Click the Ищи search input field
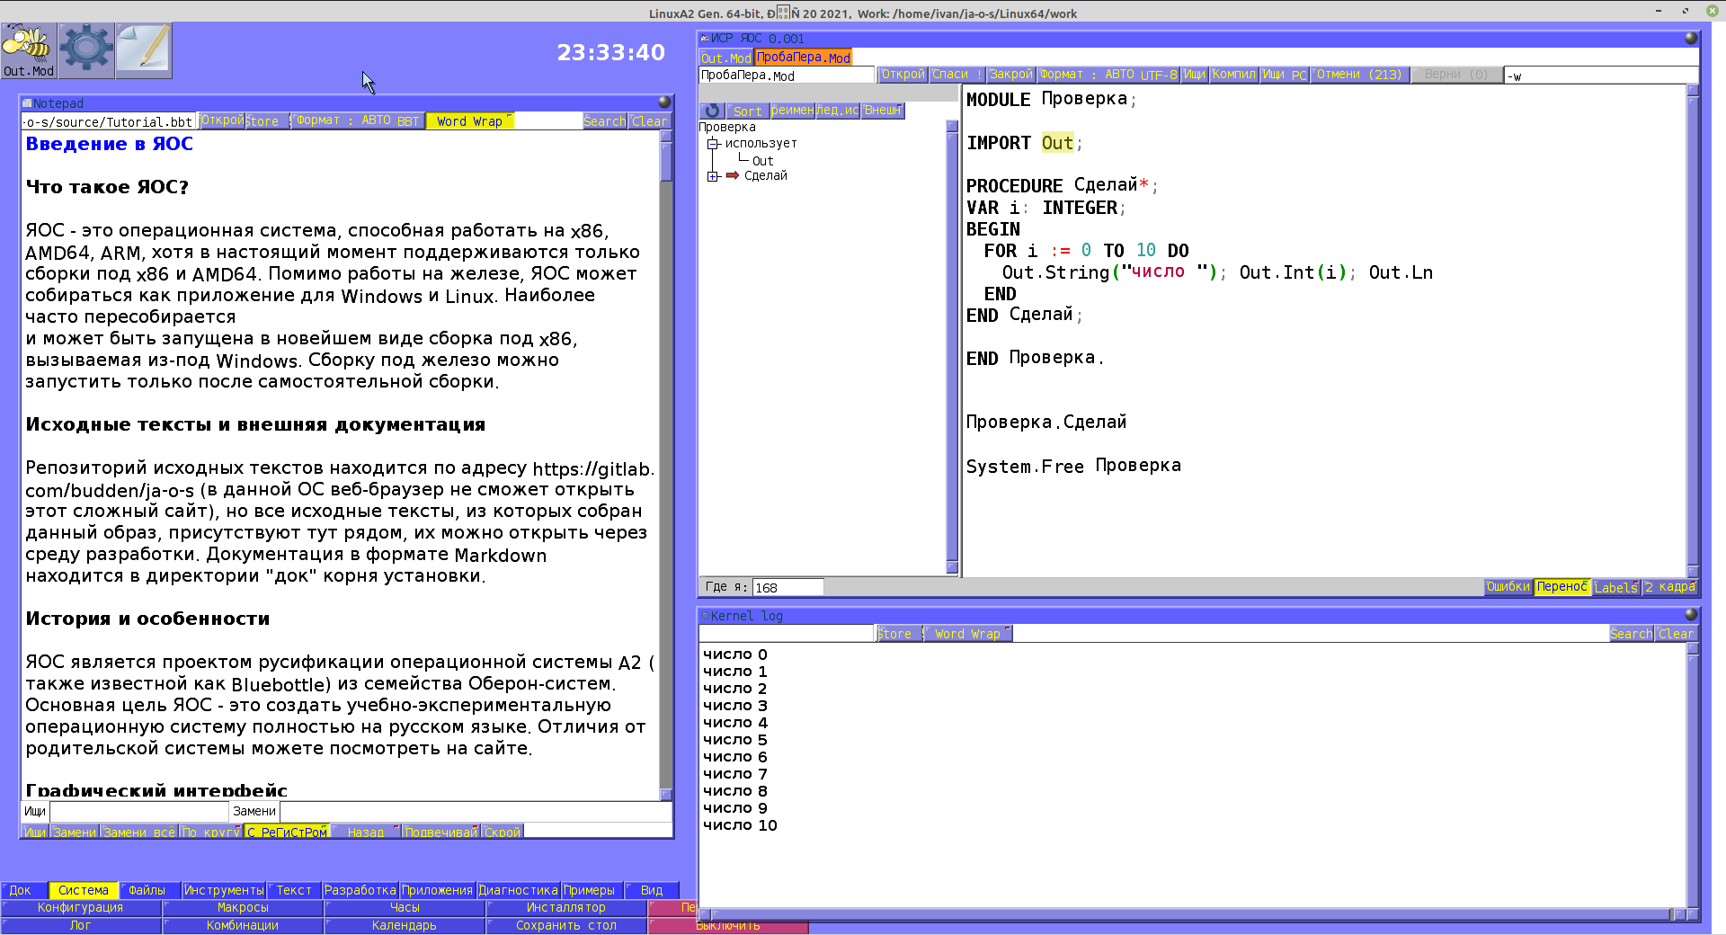 point(139,811)
